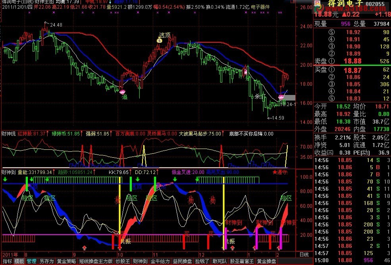The height and width of the screenshot is (265, 391).
Task: Select the 股圣赢富王 template
Action: click(x=242, y=261)
